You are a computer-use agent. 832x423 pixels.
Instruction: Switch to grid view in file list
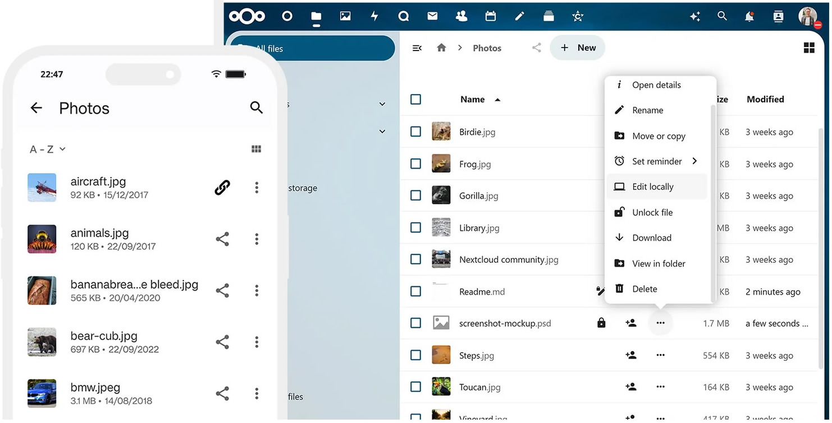[809, 48]
